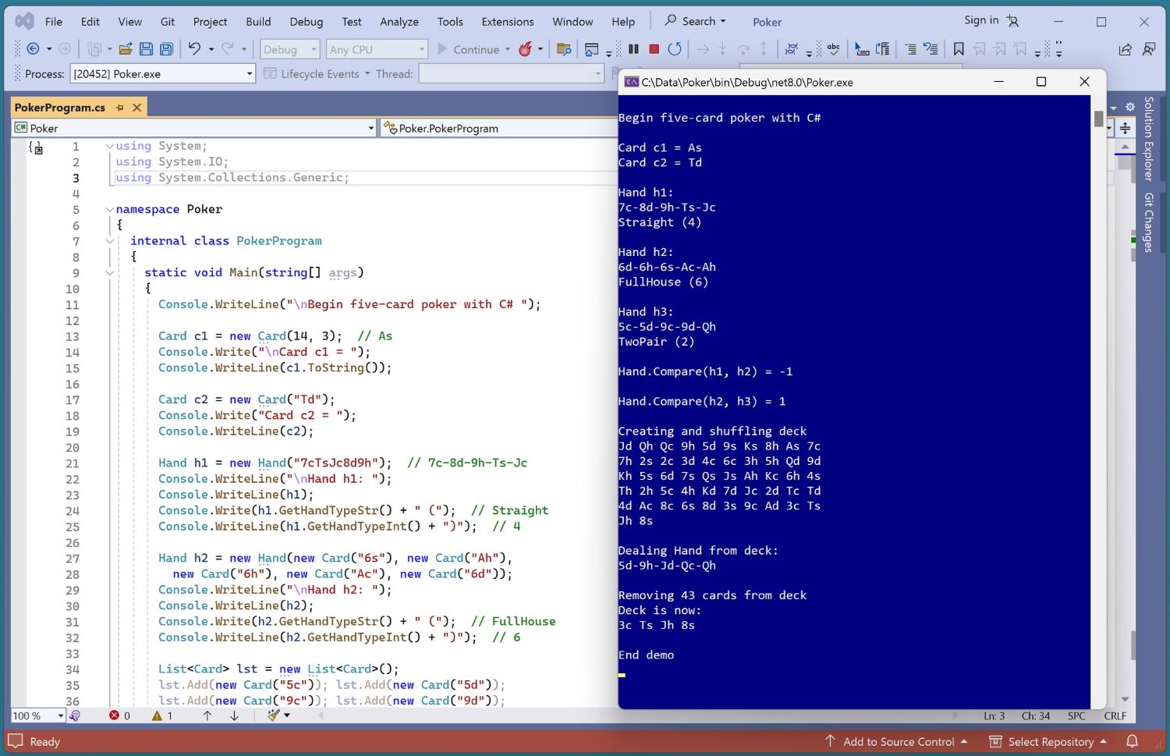Click the Continue debugging button
Screen dimensions: 1170x756
[467, 49]
